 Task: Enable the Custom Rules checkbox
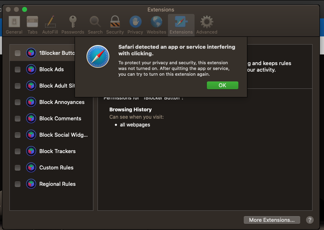(x=18, y=168)
